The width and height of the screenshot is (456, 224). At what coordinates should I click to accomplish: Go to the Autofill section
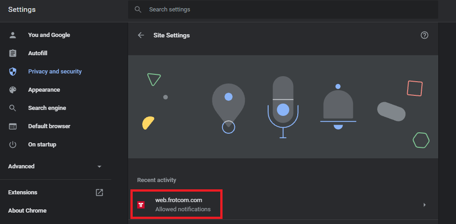point(38,53)
